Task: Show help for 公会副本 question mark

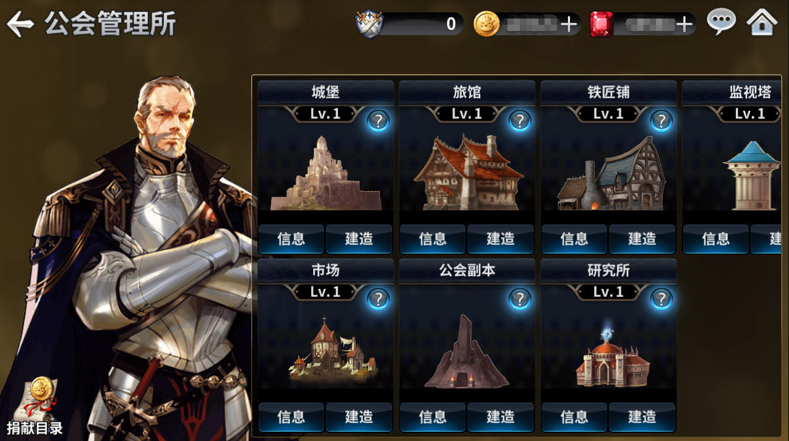Action: [520, 299]
